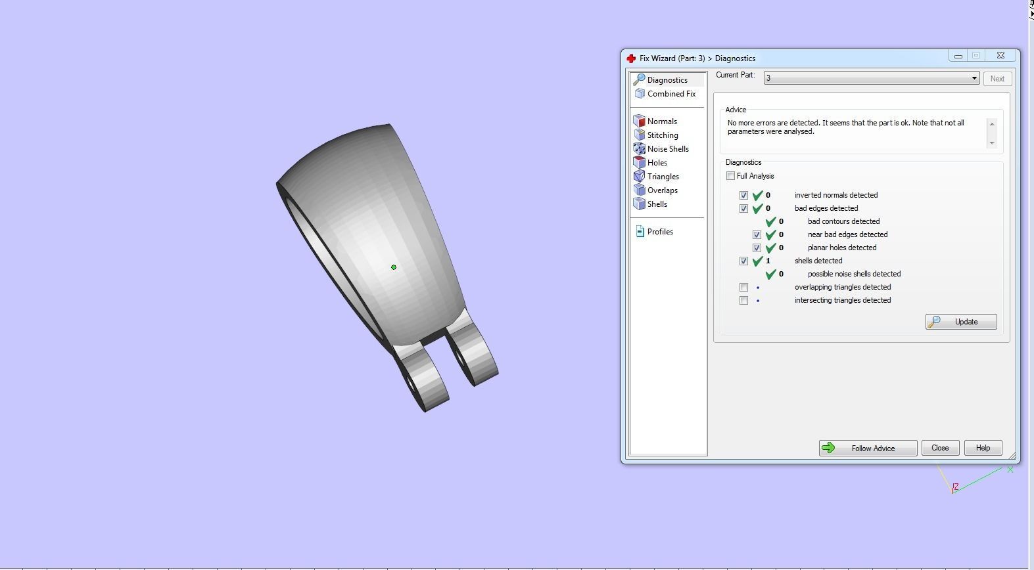
Task: Click the Profiles document icon
Action: (x=640, y=232)
